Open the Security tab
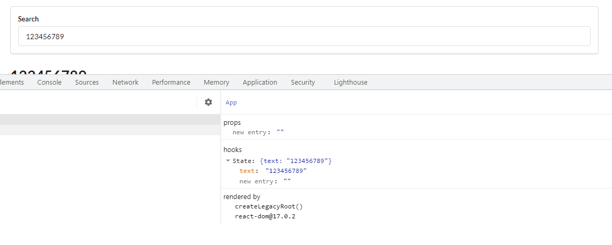 pos(303,83)
